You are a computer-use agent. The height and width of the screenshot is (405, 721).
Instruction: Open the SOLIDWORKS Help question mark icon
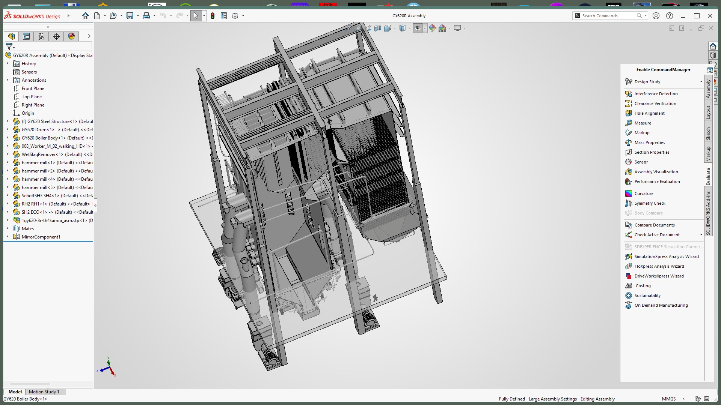tap(669, 16)
